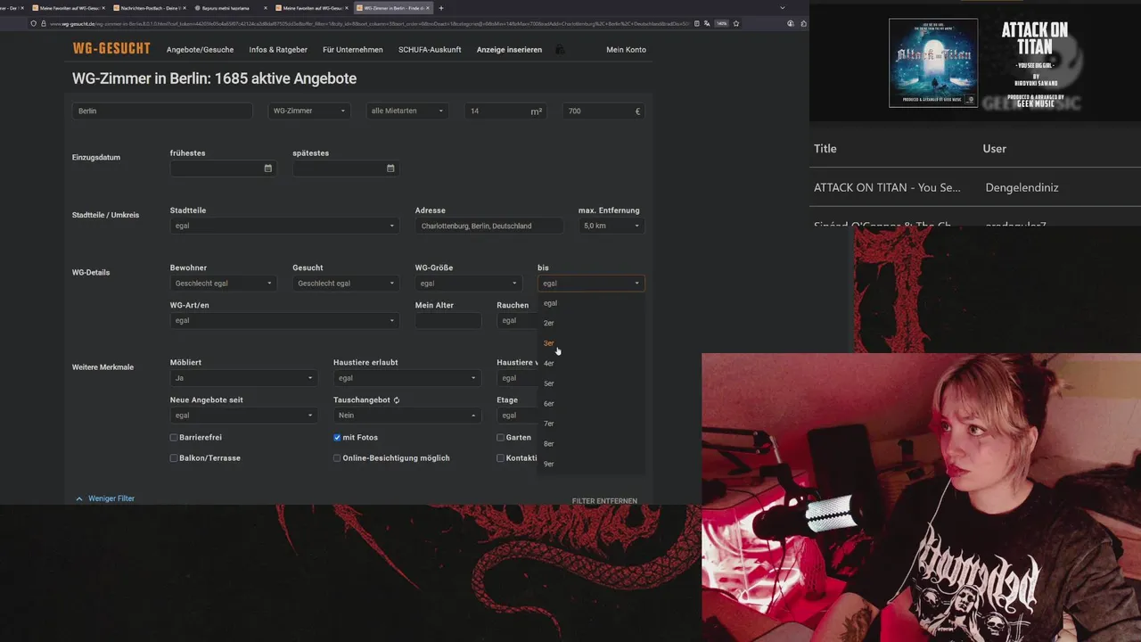
Task: Click the Tauschangebot swap icon
Action: click(x=397, y=400)
